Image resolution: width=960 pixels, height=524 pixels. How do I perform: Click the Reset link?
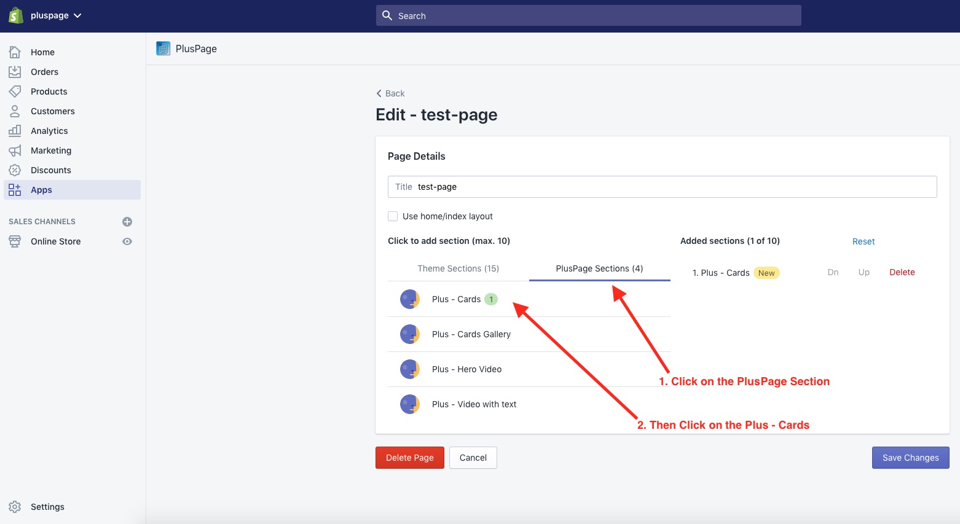point(863,241)
